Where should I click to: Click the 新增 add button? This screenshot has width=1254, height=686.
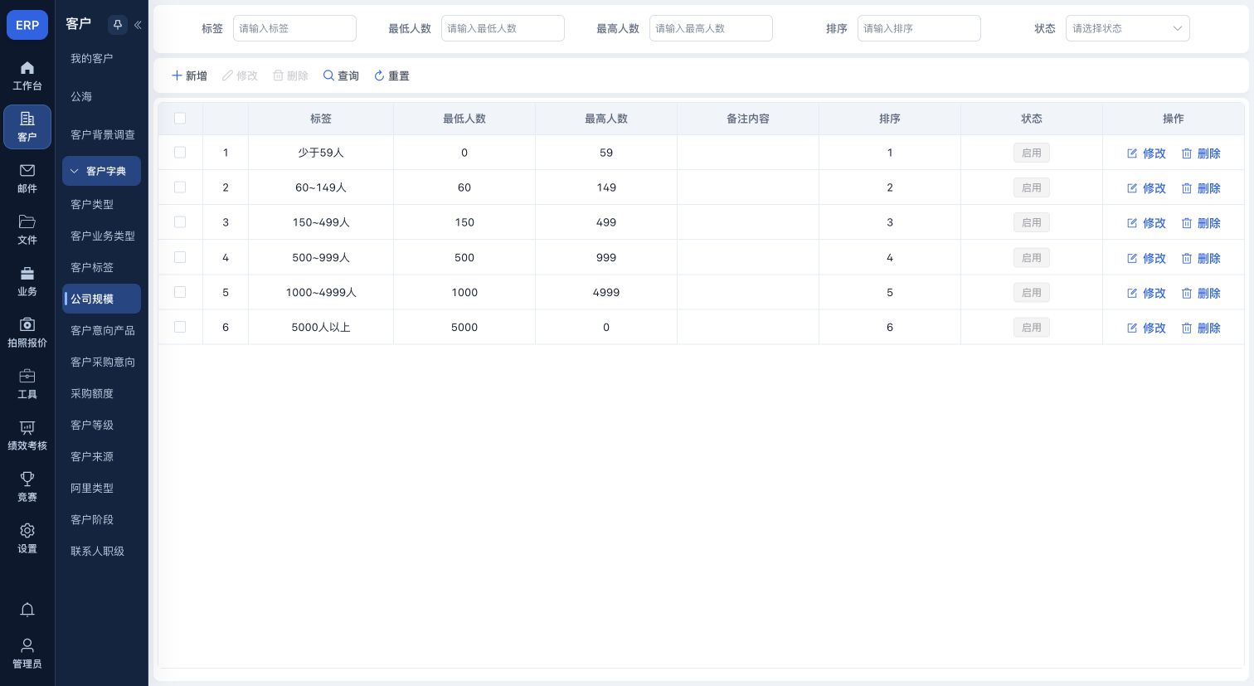(x=189, y=75)
